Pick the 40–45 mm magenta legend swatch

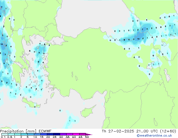click(x=76, y=134)
